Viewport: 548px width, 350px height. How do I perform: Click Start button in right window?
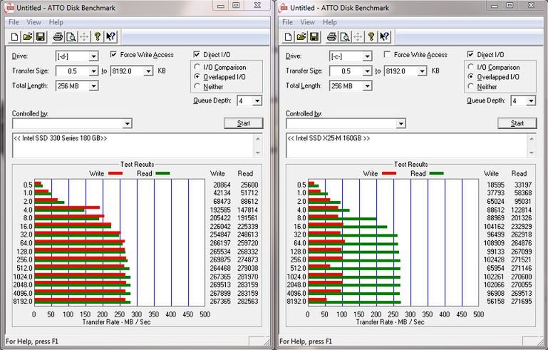pyautogui.click(x=517, y=123)
